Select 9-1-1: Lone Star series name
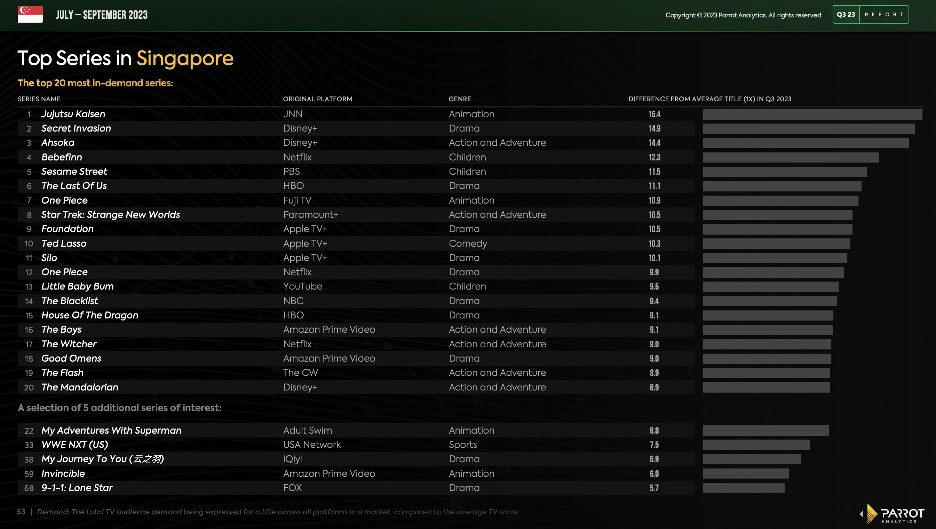 [x=77, y=488]
